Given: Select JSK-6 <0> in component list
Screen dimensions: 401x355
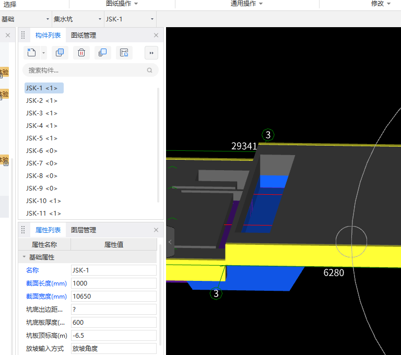Looking at the screenshot, I should click(x=42, y=151).
